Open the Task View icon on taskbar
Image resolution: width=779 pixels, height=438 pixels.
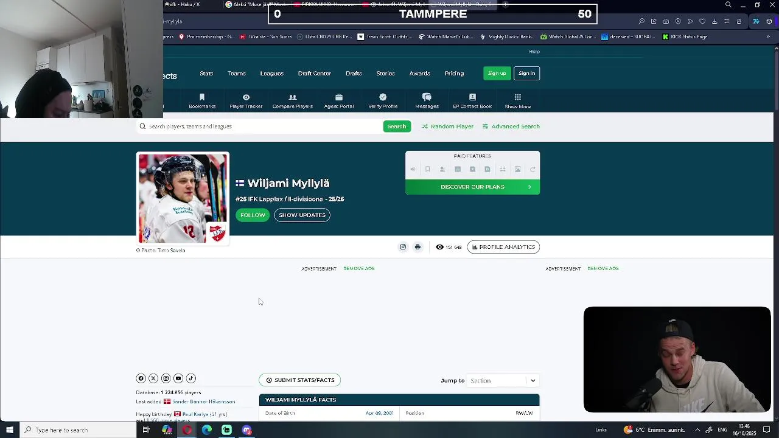pyautogui.click(x=146, y=430)
